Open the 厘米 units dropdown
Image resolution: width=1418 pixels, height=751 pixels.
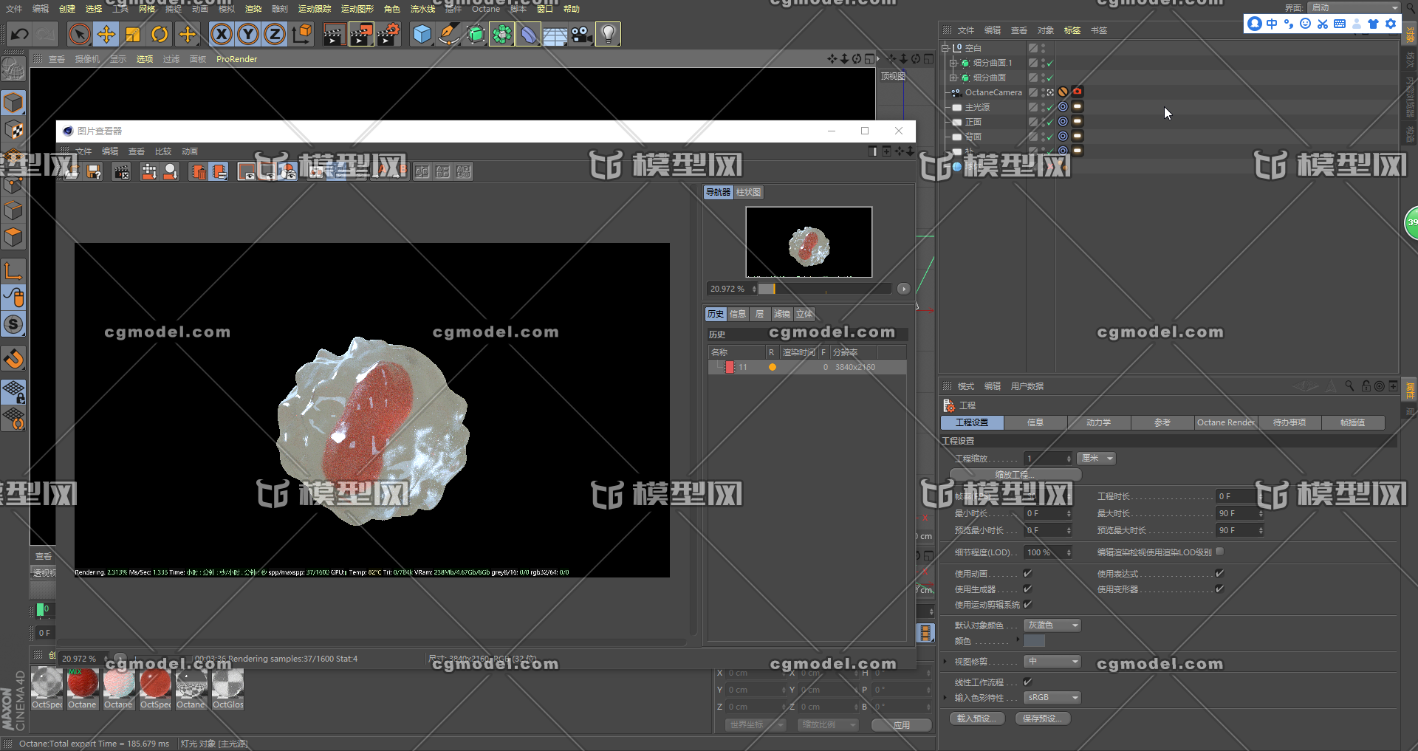coord(1095,458)
